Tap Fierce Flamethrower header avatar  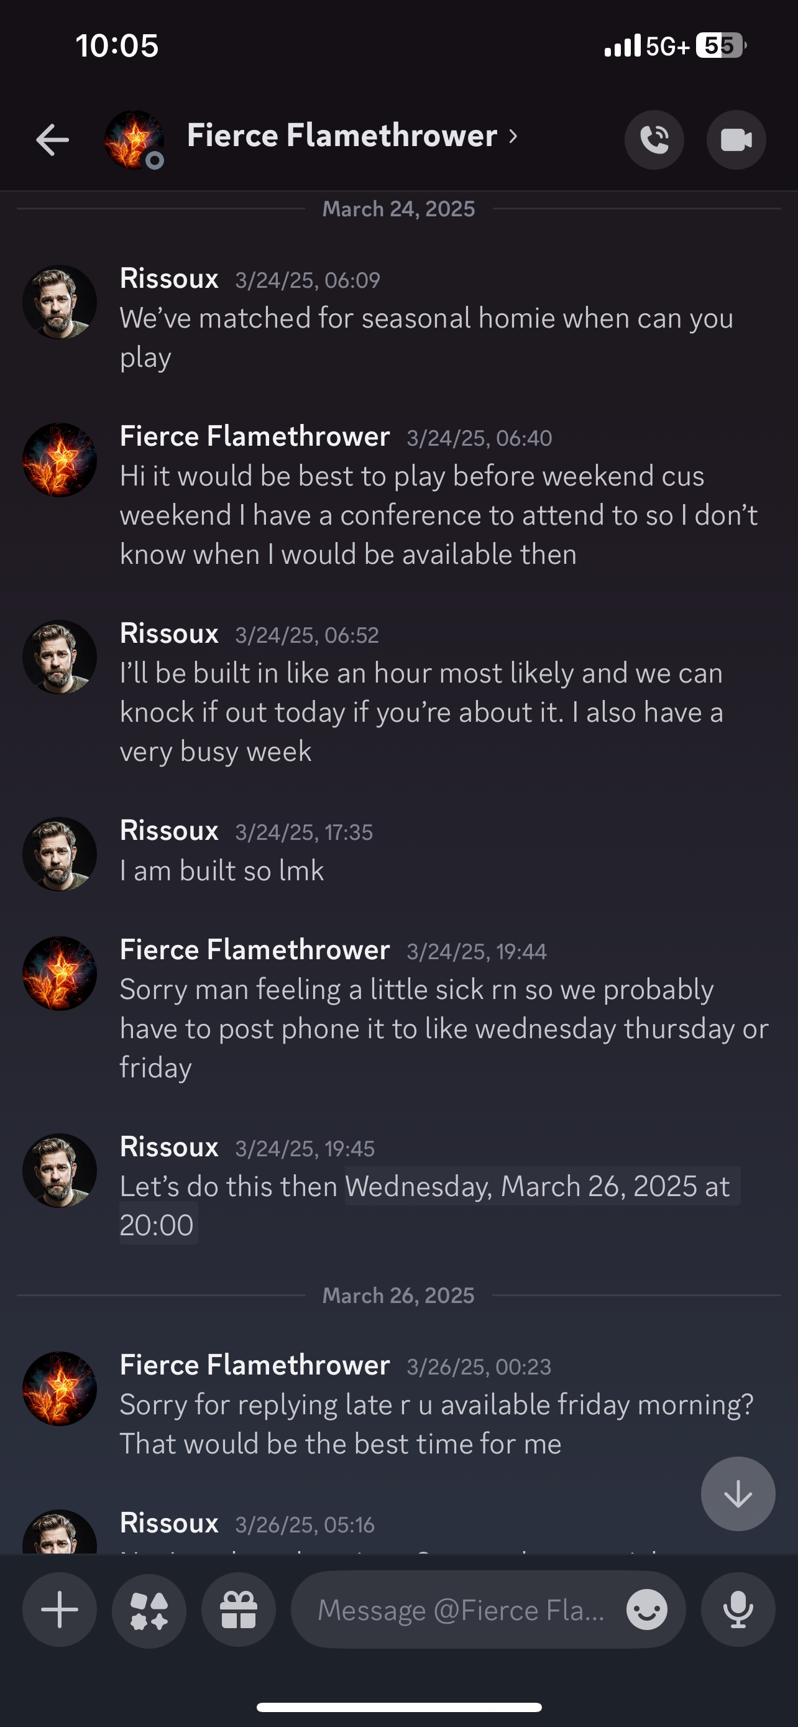tap(134, 139)
